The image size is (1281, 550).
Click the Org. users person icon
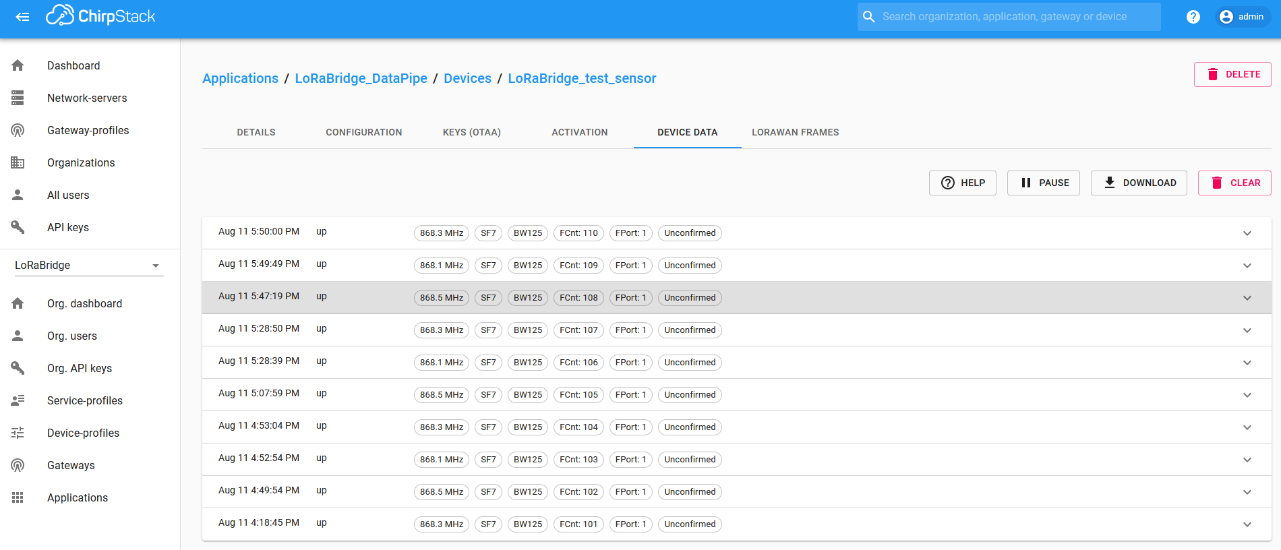tap(18, 336)
